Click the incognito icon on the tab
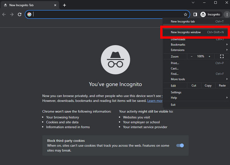 (x=5, y=5)
